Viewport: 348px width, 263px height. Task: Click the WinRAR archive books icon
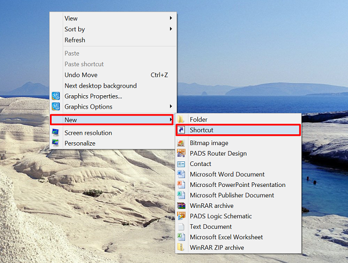(x=181, y=206)
